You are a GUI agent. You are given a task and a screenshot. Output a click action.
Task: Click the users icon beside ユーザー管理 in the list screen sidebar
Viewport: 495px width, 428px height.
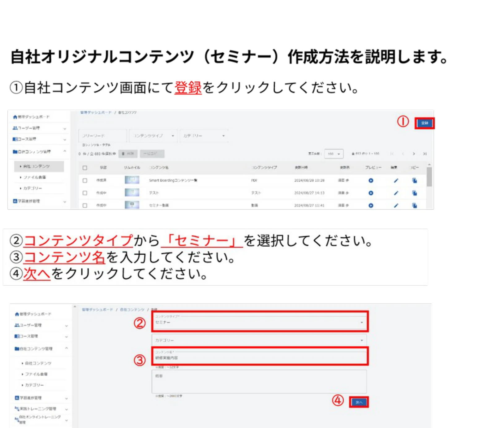click(x=15, y=128)
